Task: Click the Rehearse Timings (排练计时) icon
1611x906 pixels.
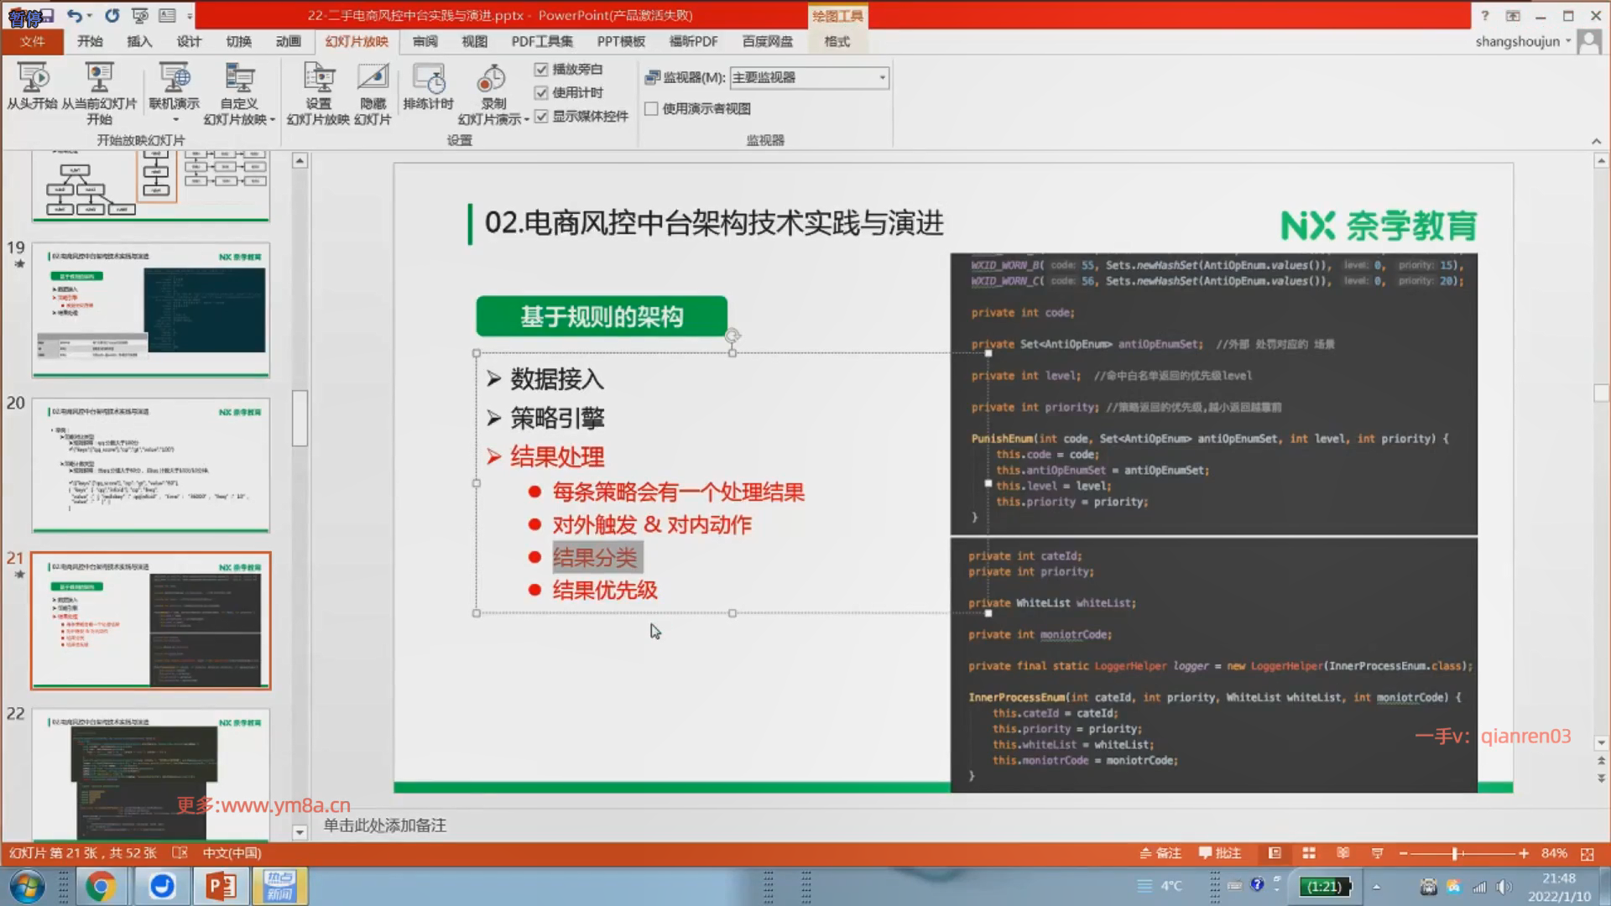Action: [x=428, y=79]
